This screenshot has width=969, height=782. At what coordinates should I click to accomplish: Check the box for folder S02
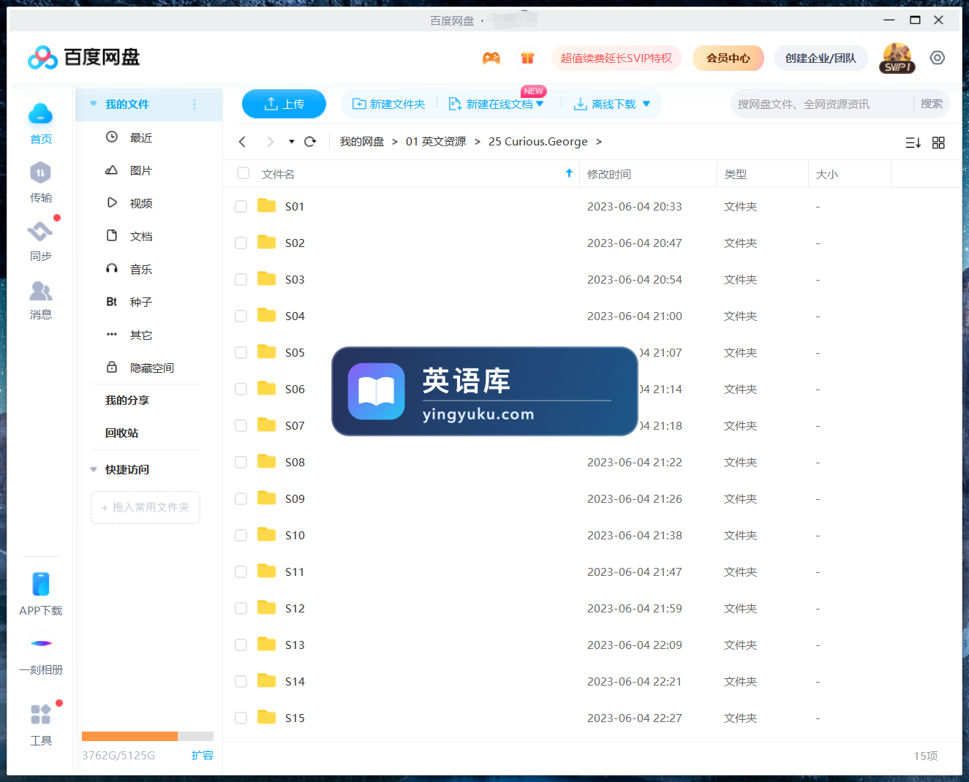(x=241, y=243)
